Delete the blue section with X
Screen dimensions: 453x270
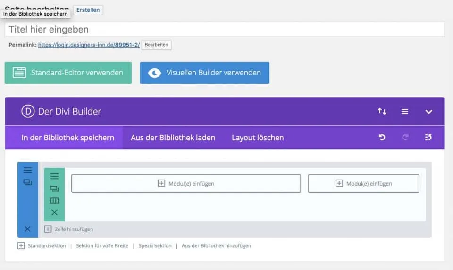[27, 229]
